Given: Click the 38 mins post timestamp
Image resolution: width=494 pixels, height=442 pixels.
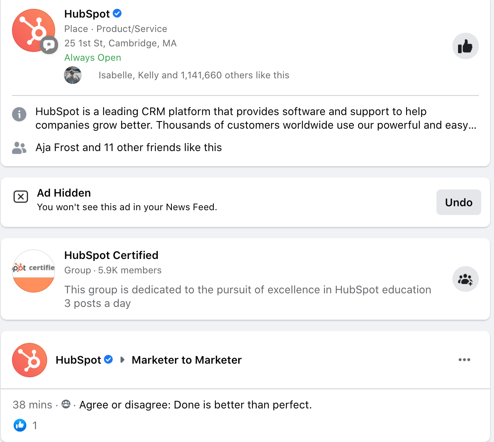Looking at the screenshot, I should coord(32,405).
